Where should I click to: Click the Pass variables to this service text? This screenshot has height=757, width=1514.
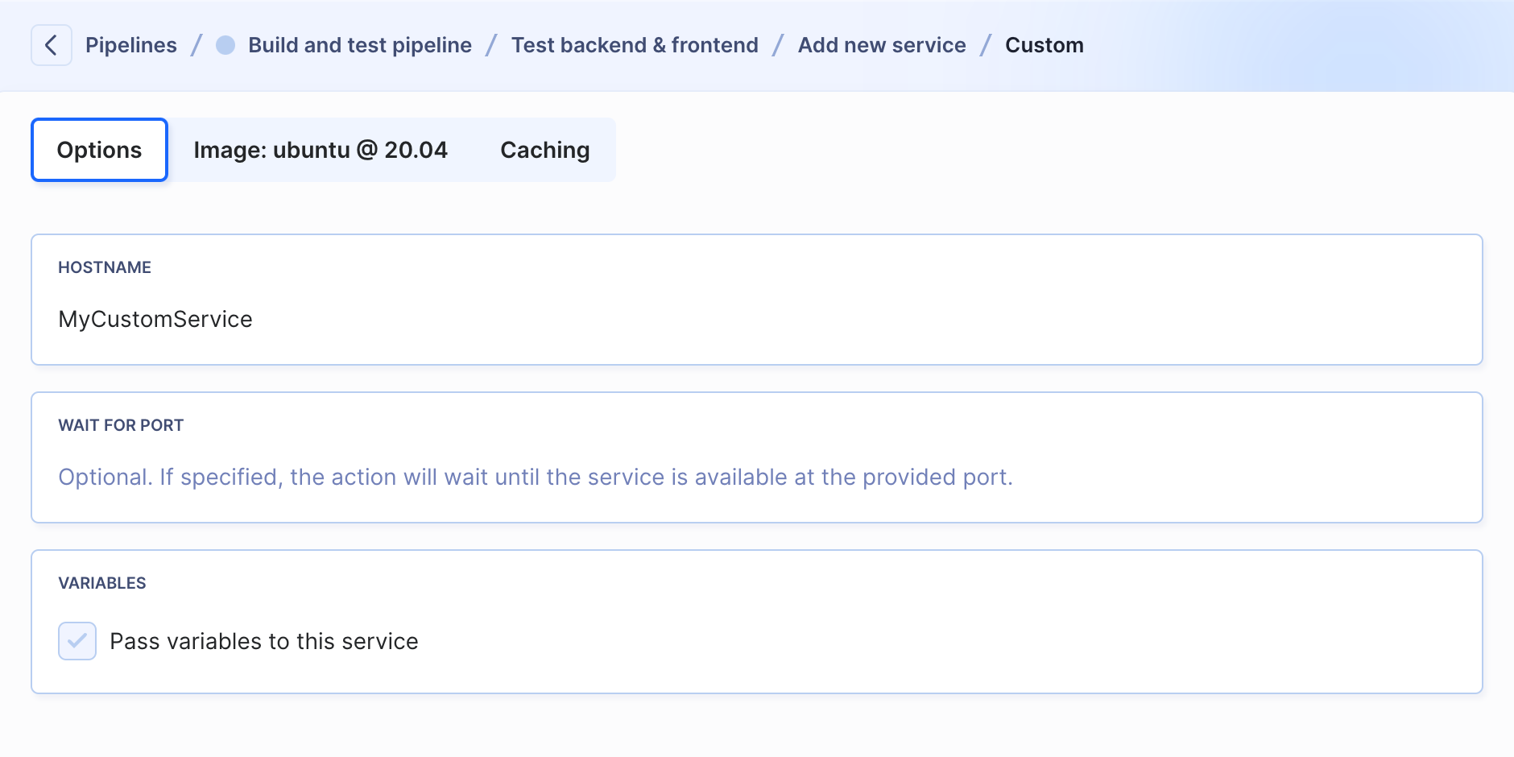pos(264,641)
